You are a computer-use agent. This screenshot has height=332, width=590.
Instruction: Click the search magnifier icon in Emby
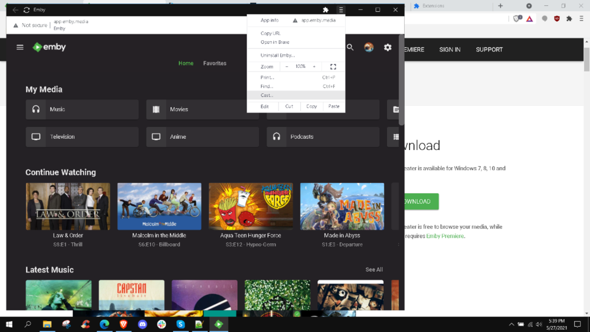point(350,47)
